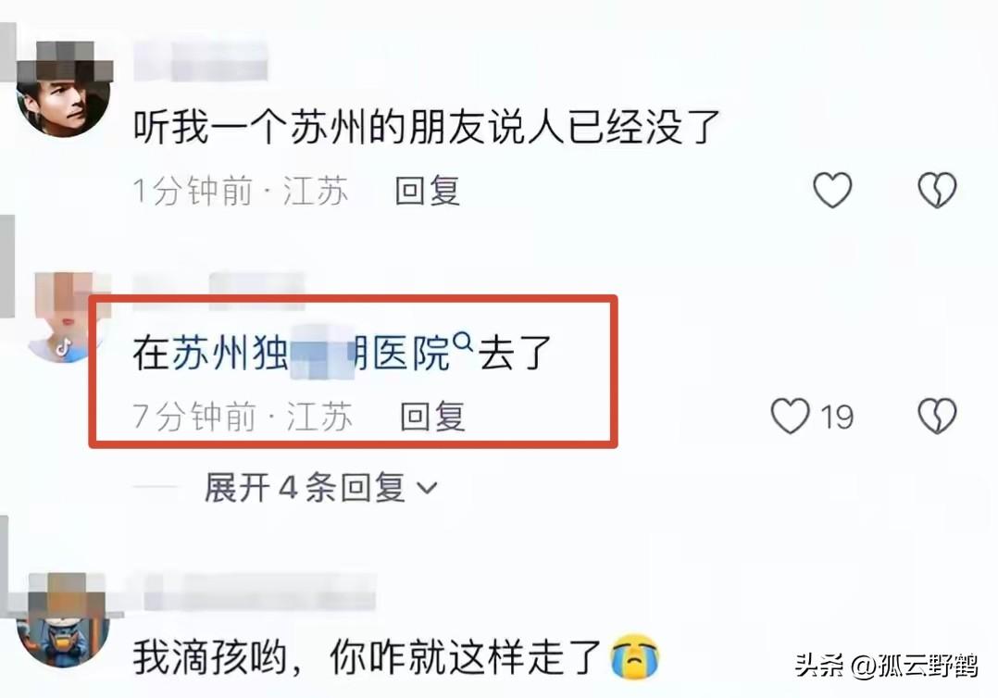
Task: Select the comment 听我一个苏州的朋友说人已经没了
Action: pyautogui.click(x=427, y=126)
